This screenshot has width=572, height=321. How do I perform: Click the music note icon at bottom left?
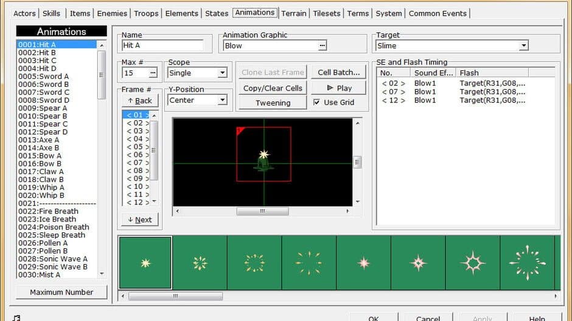click(x=16, y=317)
